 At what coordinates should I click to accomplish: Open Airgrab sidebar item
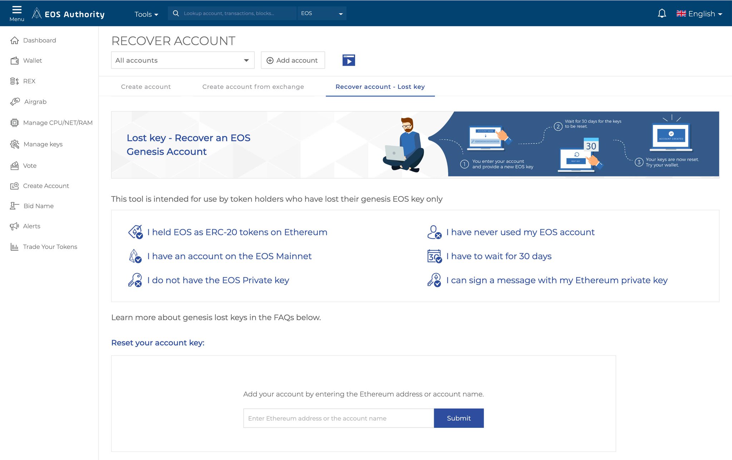(35, 102)
